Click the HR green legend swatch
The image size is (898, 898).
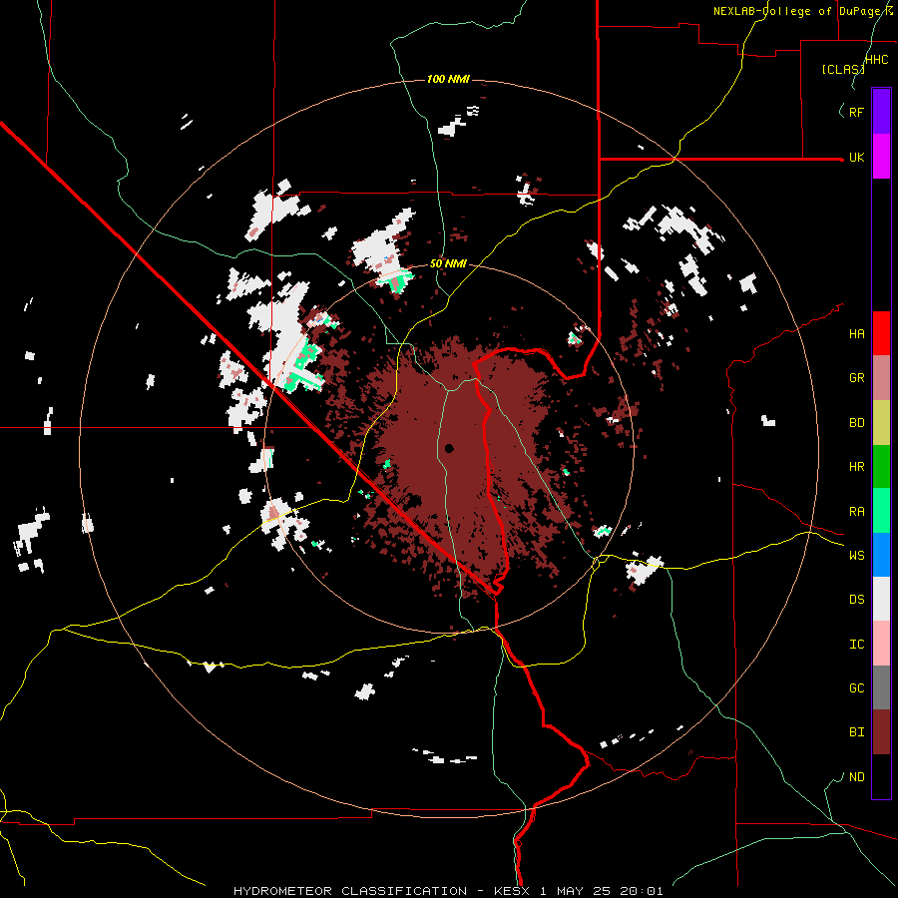881,467
